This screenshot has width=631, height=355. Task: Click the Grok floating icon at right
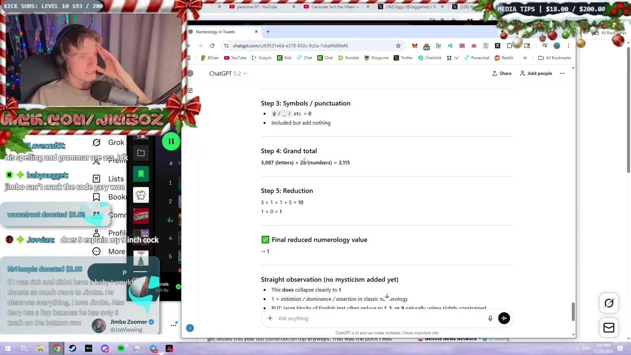coord(609,303)
